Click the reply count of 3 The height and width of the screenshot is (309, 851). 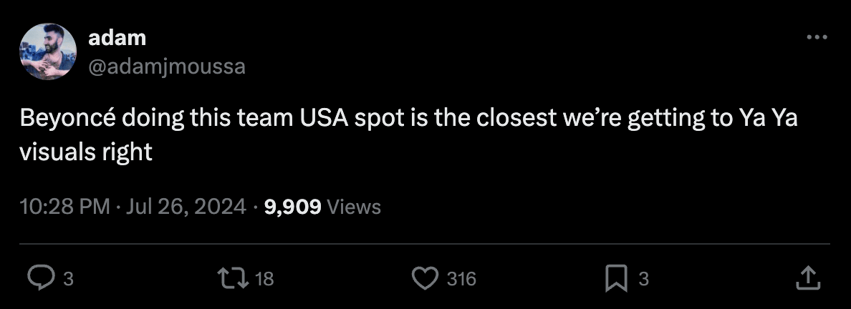coord(68,279)
